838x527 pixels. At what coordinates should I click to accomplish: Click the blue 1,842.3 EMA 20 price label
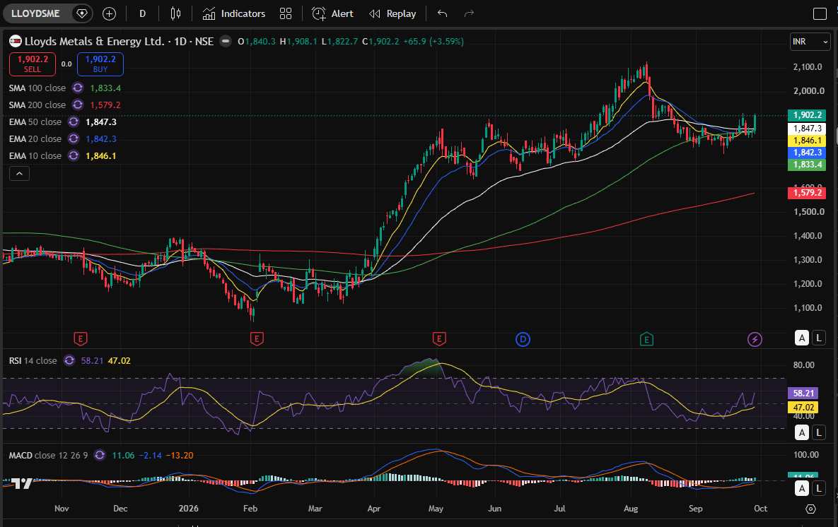tap(807, 153)
